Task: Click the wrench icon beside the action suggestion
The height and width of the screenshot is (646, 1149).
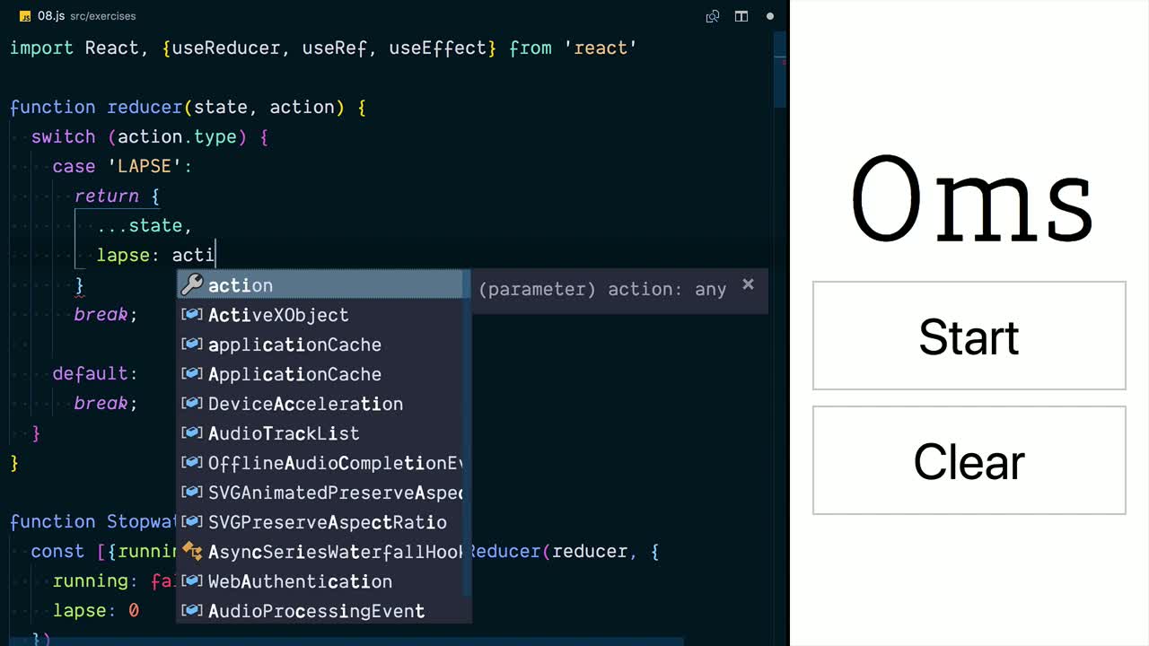Action: (191, 285)
